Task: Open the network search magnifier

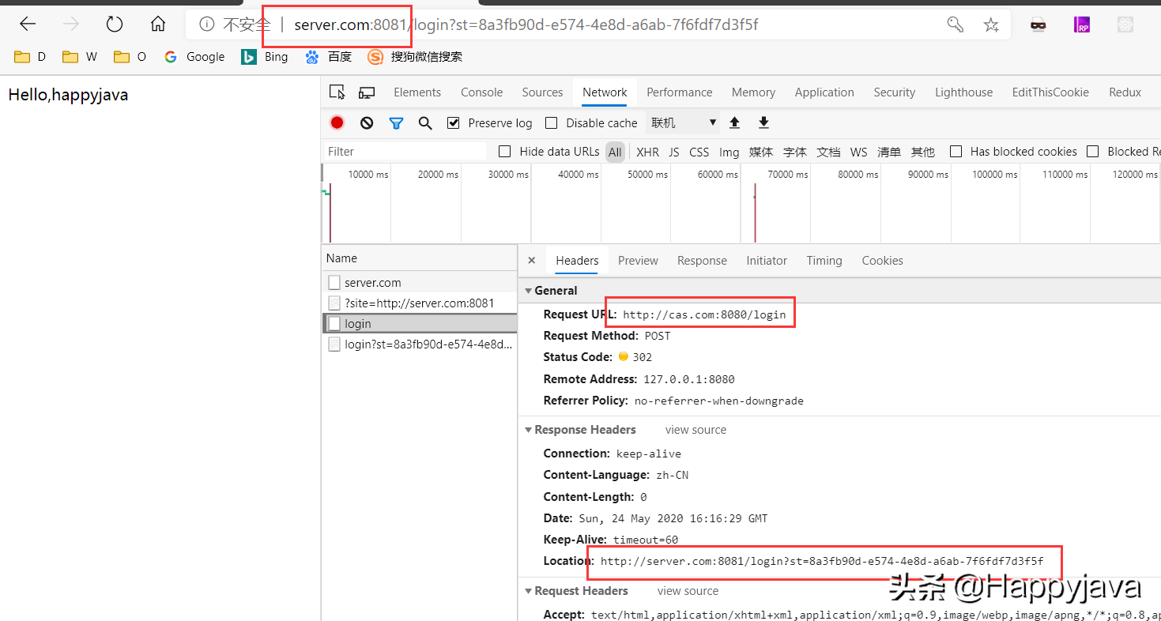Action: pos(425,122)
